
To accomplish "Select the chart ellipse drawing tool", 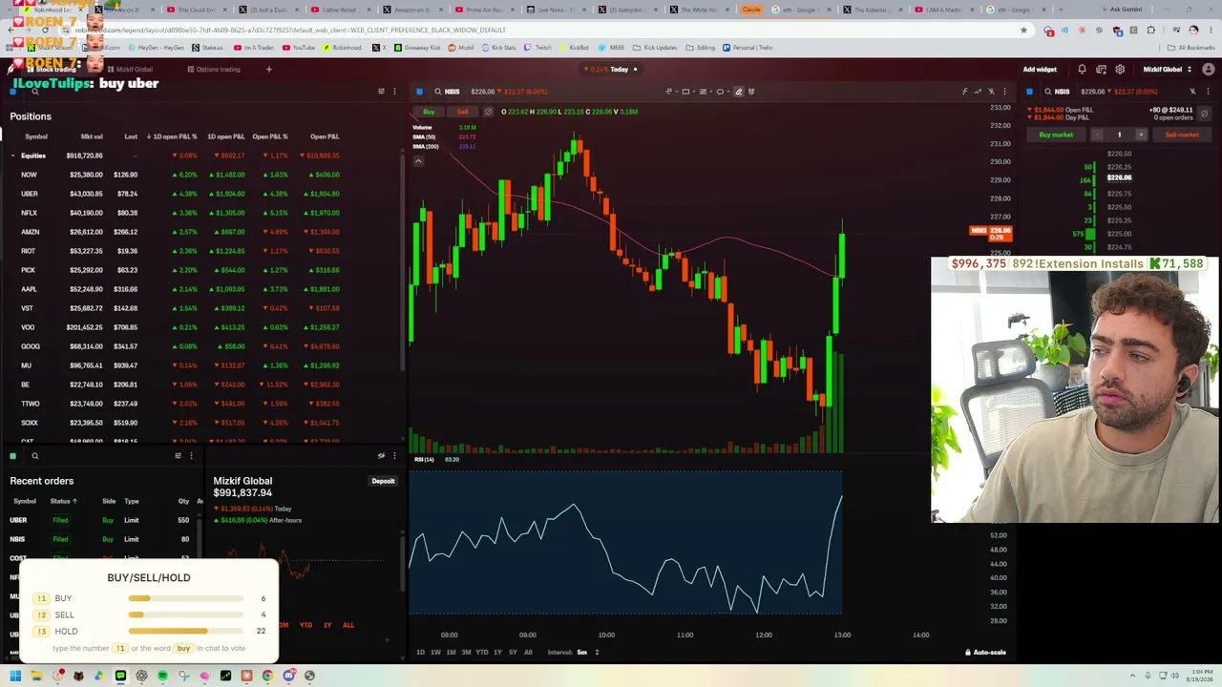I will [720, 92].
